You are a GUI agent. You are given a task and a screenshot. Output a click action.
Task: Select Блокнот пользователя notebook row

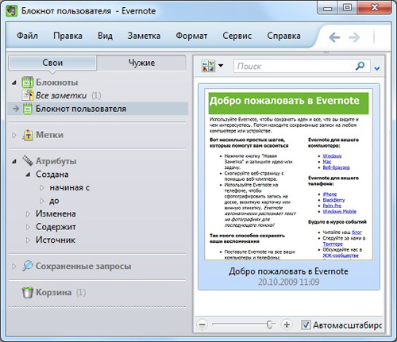click(x=98, y=109)
